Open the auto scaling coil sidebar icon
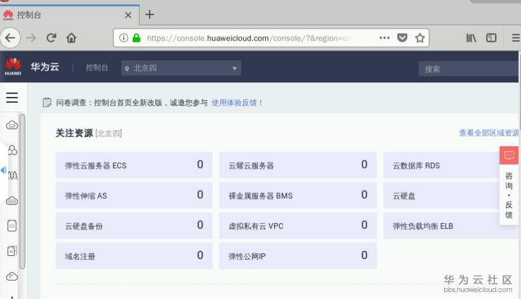This screenshot has width=521, height=299. click(x=13, y=175)
